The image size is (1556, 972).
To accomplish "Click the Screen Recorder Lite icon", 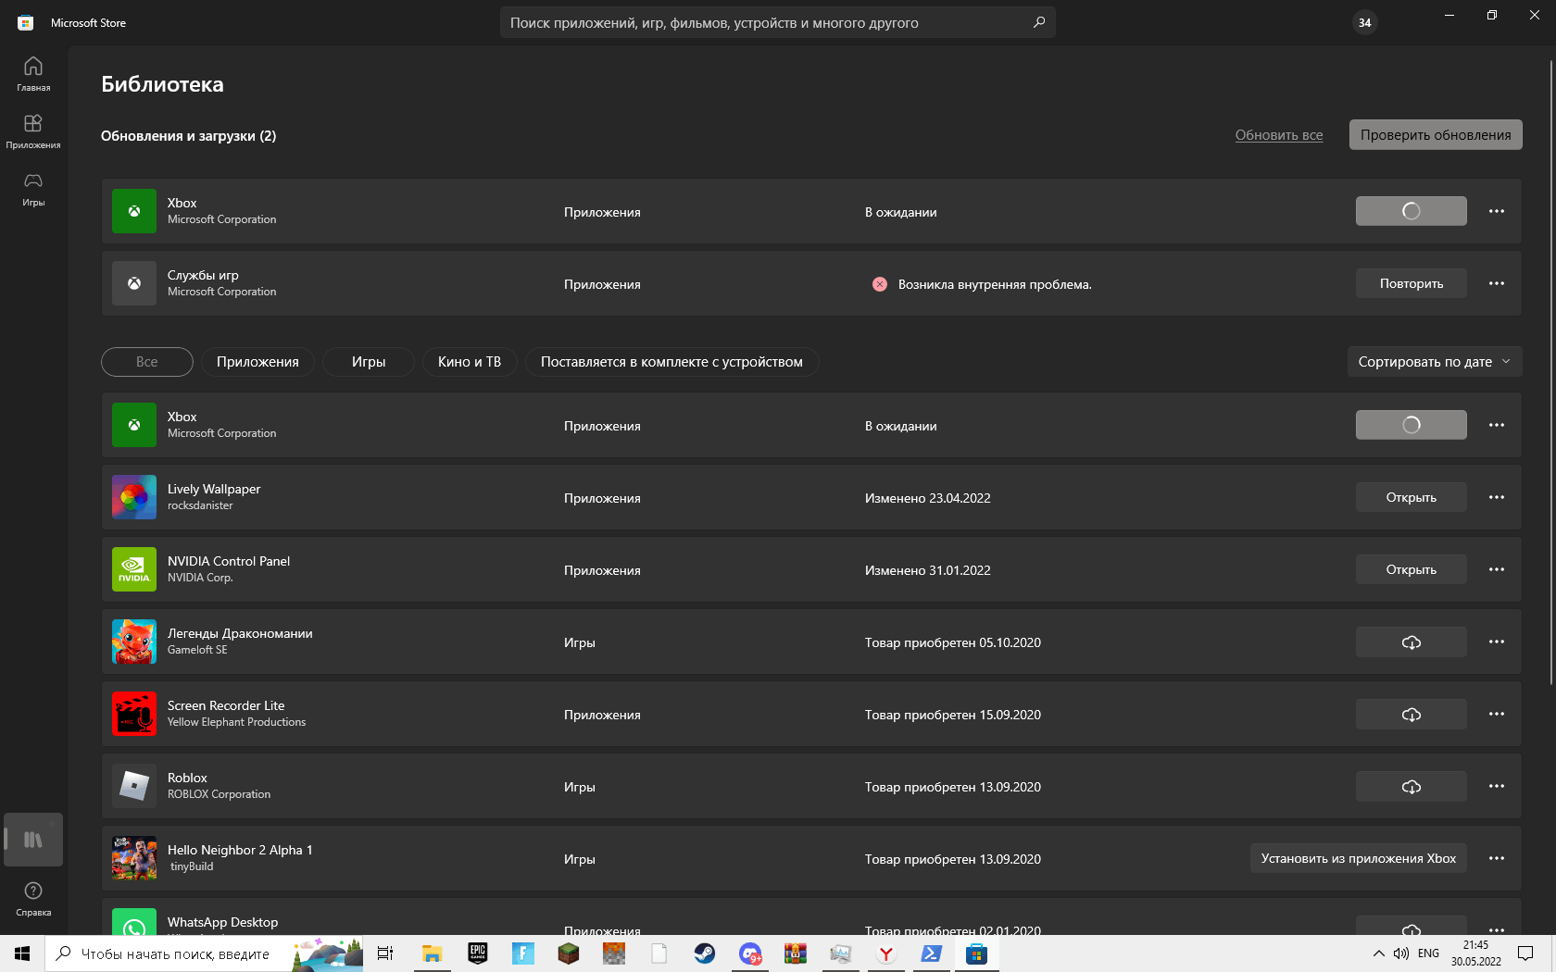I will point(134,714).
